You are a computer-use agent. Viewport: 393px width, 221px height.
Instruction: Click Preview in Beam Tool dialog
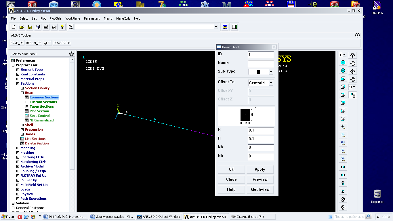[260, 179]
